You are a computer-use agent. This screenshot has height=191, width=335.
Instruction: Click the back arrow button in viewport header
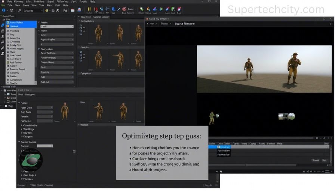click(x=148, y=24)
